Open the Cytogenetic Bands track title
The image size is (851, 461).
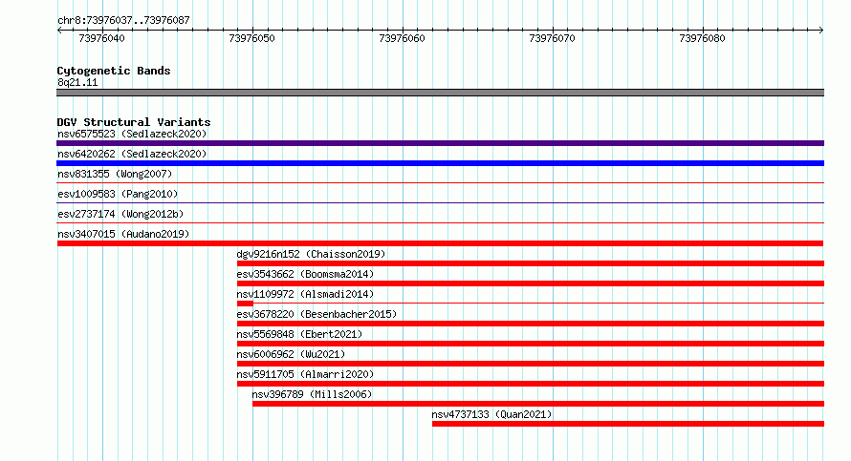click(114, 71)
